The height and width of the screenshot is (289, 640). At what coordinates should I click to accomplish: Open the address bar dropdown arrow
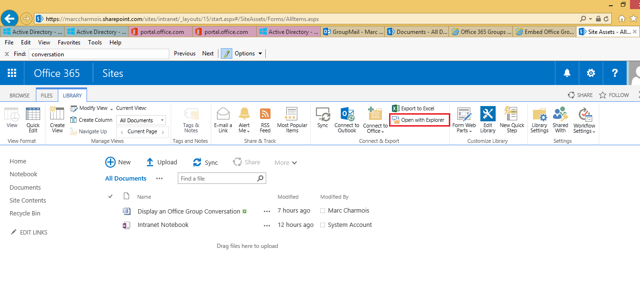[591, 19]
